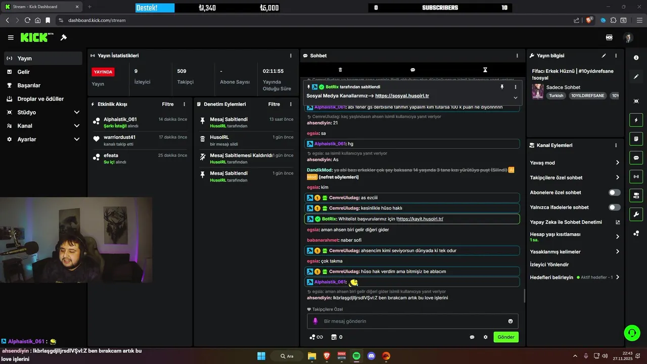Unpin the pinned BotRix message
This screenshot has height=364, width=647.
point(502,87)
